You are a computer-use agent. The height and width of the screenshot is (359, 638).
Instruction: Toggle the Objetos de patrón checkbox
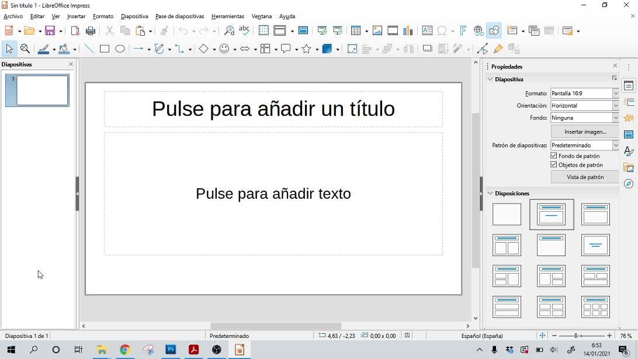point(554,165)
